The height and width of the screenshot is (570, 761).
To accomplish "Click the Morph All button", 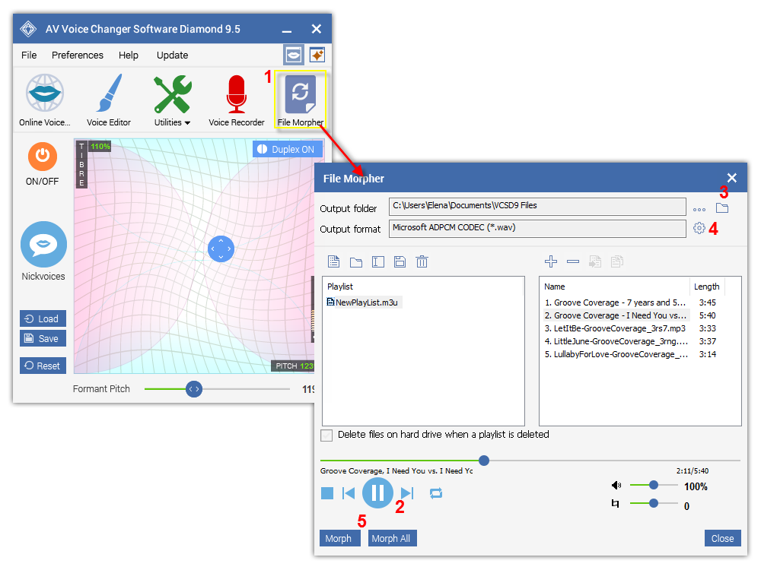I will click(x=393, y=538).
